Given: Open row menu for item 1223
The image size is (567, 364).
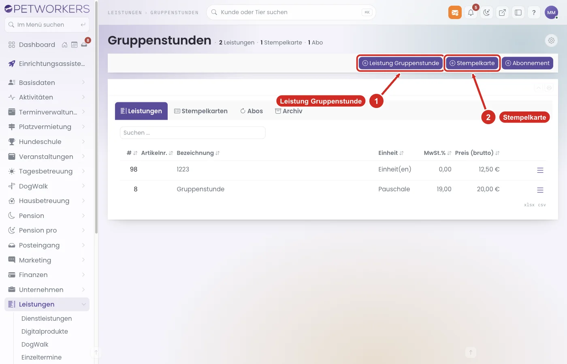Looking at the screenshot, I should pos(540,170).
